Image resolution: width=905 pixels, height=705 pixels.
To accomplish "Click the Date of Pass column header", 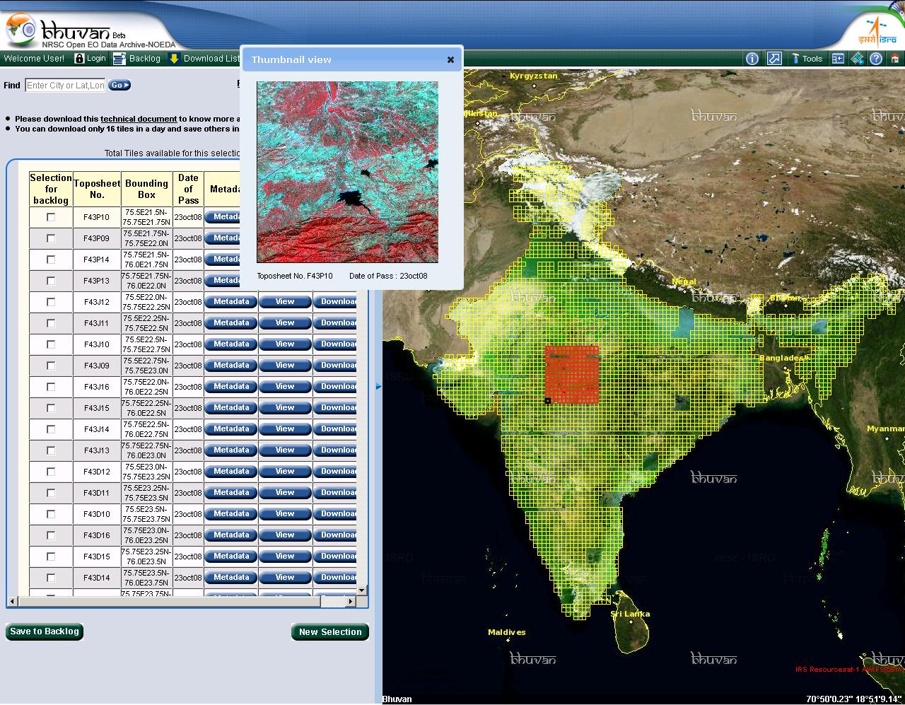I will pyautogui.click(x=188, y=189).
